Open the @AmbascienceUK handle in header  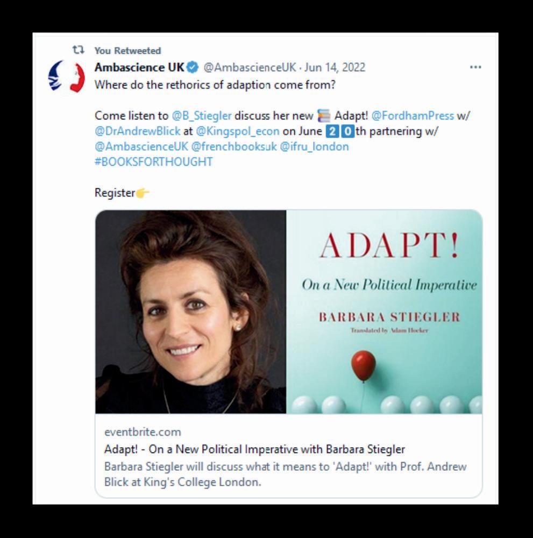(250, 67)
